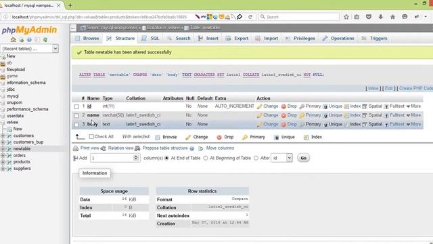Open the customers_bup table in tree
Screen dimensions: 433x244
coord(28,142)
